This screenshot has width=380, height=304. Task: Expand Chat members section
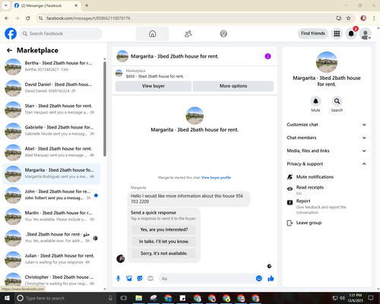pos(327,138)
